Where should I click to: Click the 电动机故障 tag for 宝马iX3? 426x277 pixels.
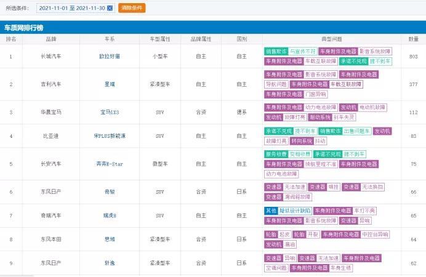(x=372, y=108)
